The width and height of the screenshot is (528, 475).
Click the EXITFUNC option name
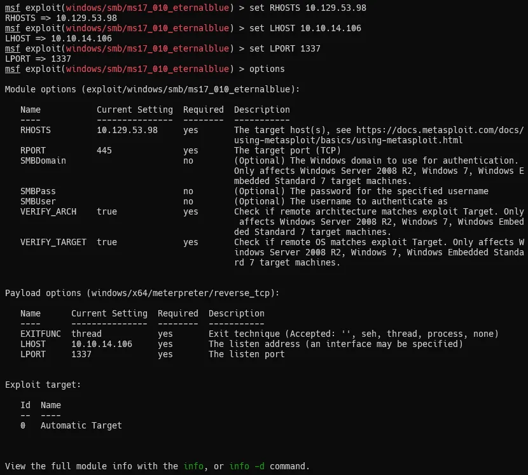click(x=41, y=334)
